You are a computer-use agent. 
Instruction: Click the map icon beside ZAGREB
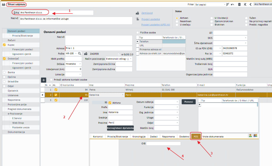tap(86, 53)
